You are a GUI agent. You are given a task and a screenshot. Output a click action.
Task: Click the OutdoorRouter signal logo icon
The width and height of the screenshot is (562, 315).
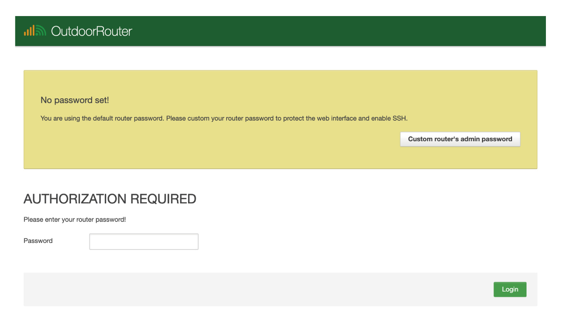[35, 31]
